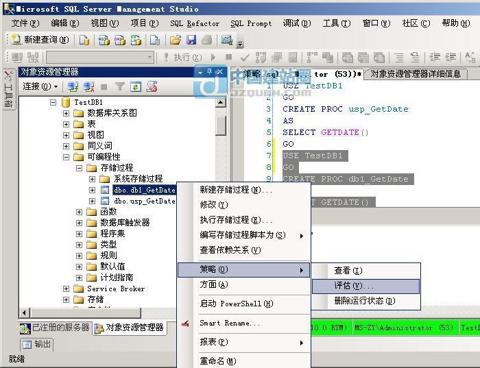Choose 重命名 in the context menu
The height and width of the screenshot is (368, 480).
coord(243,361)
